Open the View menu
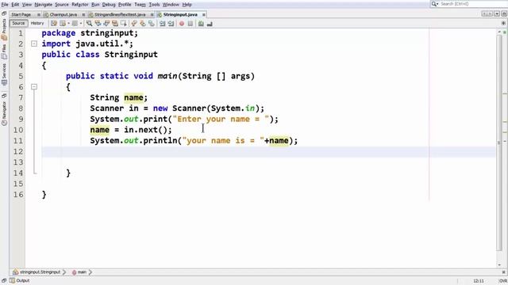Screen dimensions: 508x285 click(x=27, y=5)
